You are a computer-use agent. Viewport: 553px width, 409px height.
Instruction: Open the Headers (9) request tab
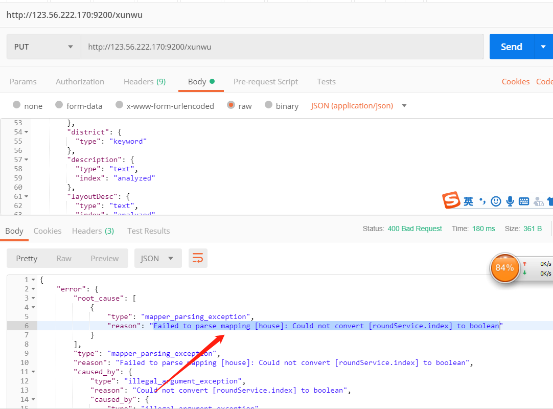pos(145,81)
